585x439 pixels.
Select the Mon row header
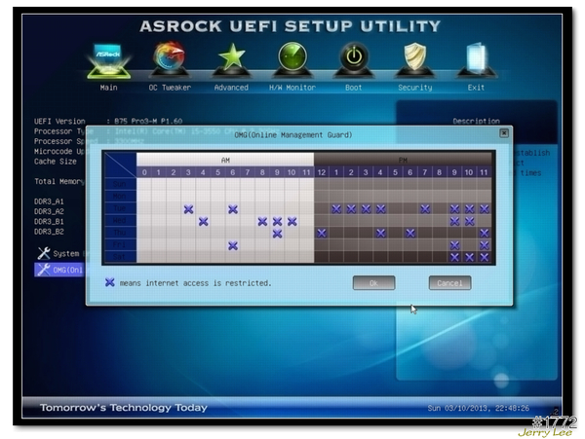point(120,197)
